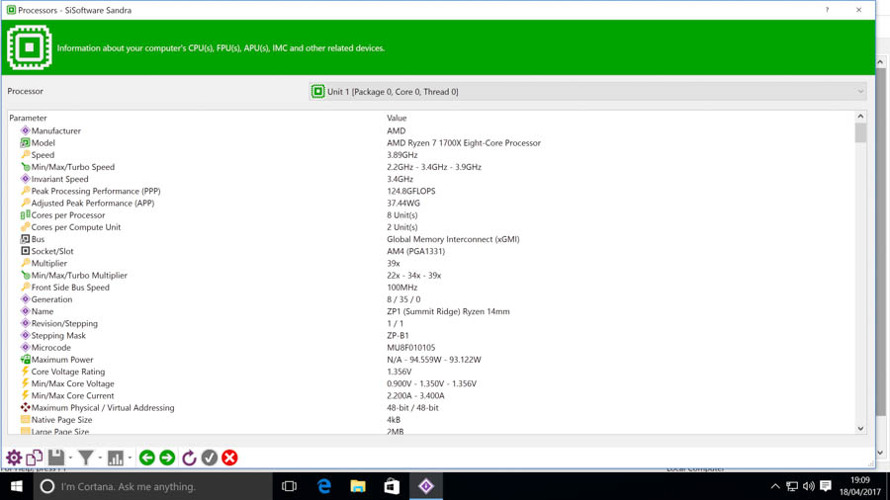Screen dimensions: 890x500
Task: Select the Revision/Stepping row
Action: tap(431, 323)
